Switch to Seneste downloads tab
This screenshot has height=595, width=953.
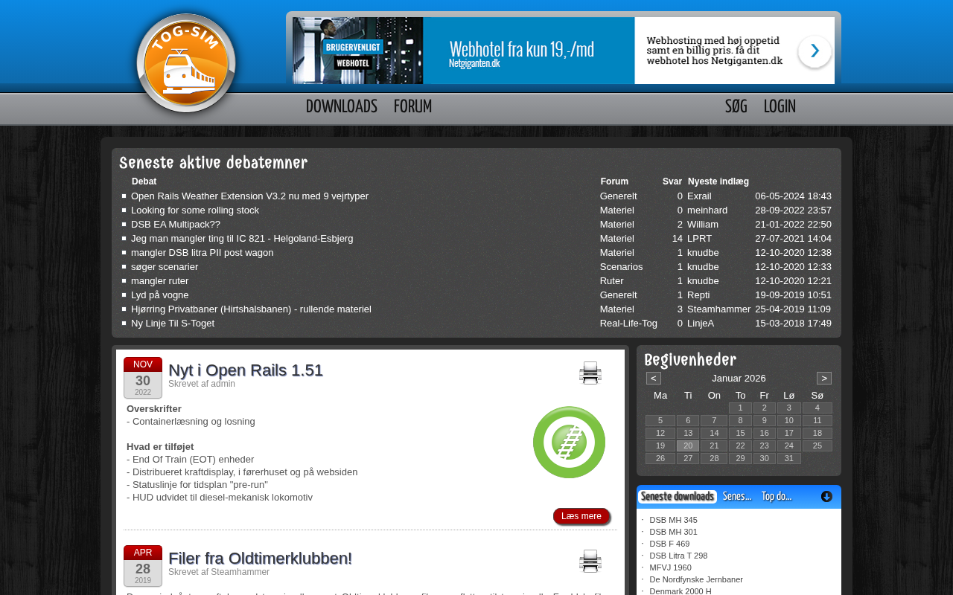point(678,497)
